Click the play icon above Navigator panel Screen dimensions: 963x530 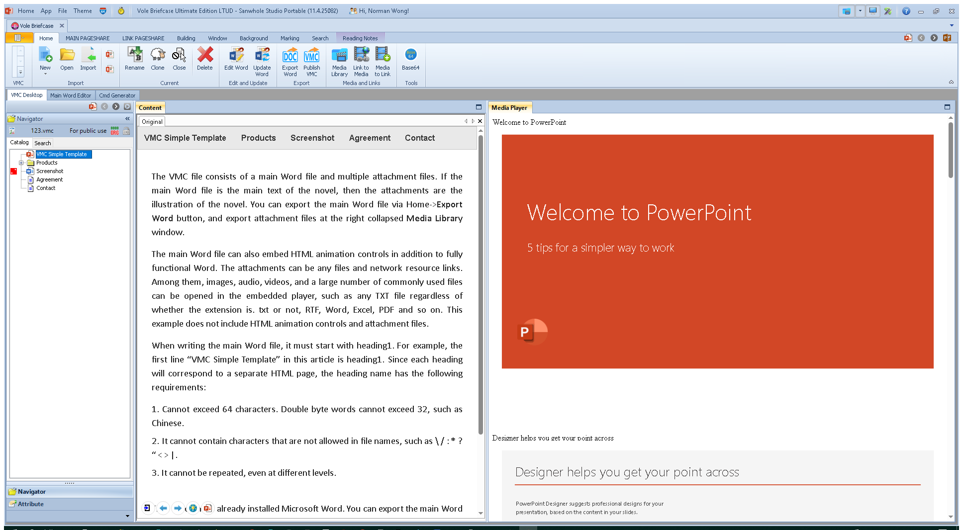pos(127,106)
